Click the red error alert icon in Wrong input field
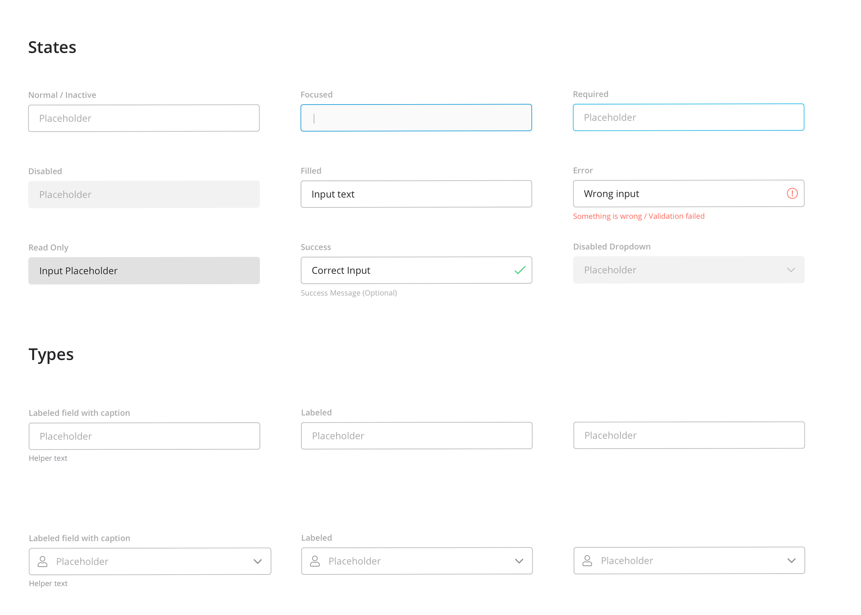 (x=792, y=194)
